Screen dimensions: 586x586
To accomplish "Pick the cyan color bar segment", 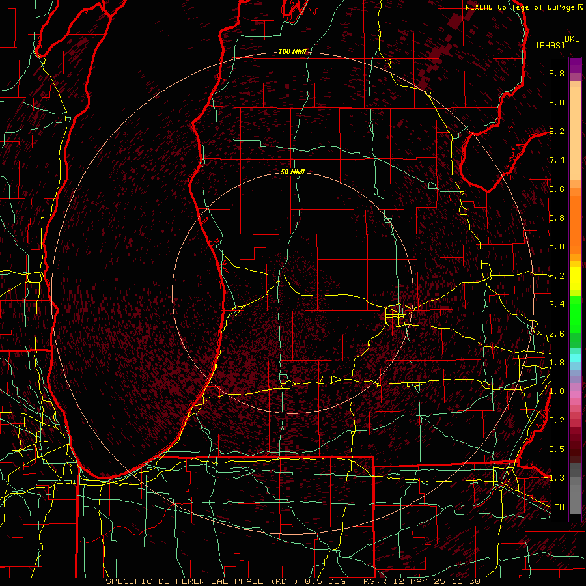I will pos(575,357).
